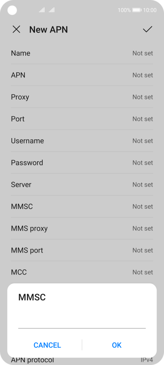Screen dimensions: 164x365
Task: Open the APN setting row
Action: pos(82,75)
